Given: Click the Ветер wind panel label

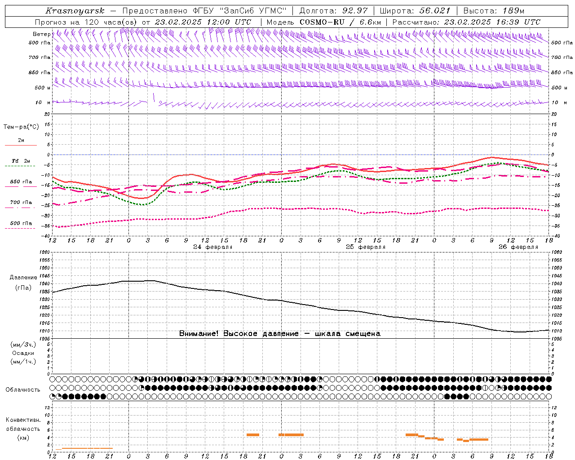Looking at the screenshot, I should click(x=41, y=34).
